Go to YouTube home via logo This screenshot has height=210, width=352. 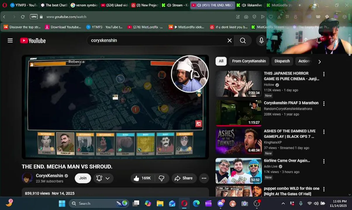point(33,41)
